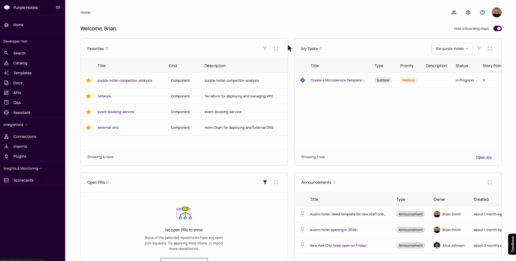Collapse the sidebar menu icon
Image resolution: width=516 pixels, height=261 pixels.
58,8
